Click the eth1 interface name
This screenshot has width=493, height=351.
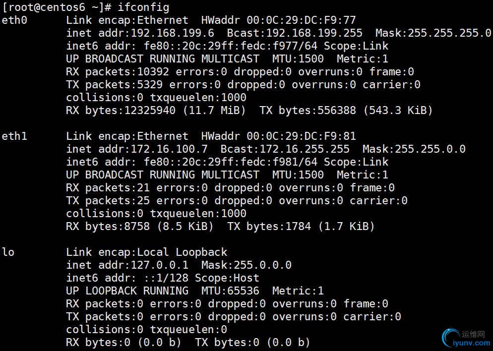click(x=14, y=136)
